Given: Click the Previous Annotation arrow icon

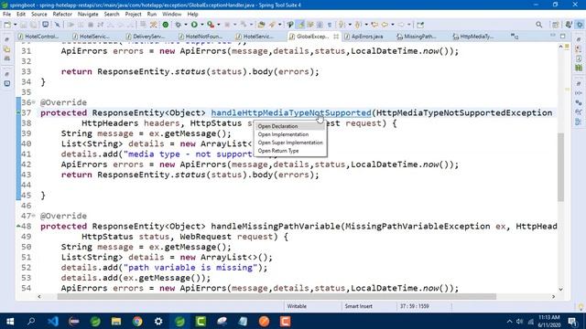Looking at the screenshot, I should tap(358, 25).
